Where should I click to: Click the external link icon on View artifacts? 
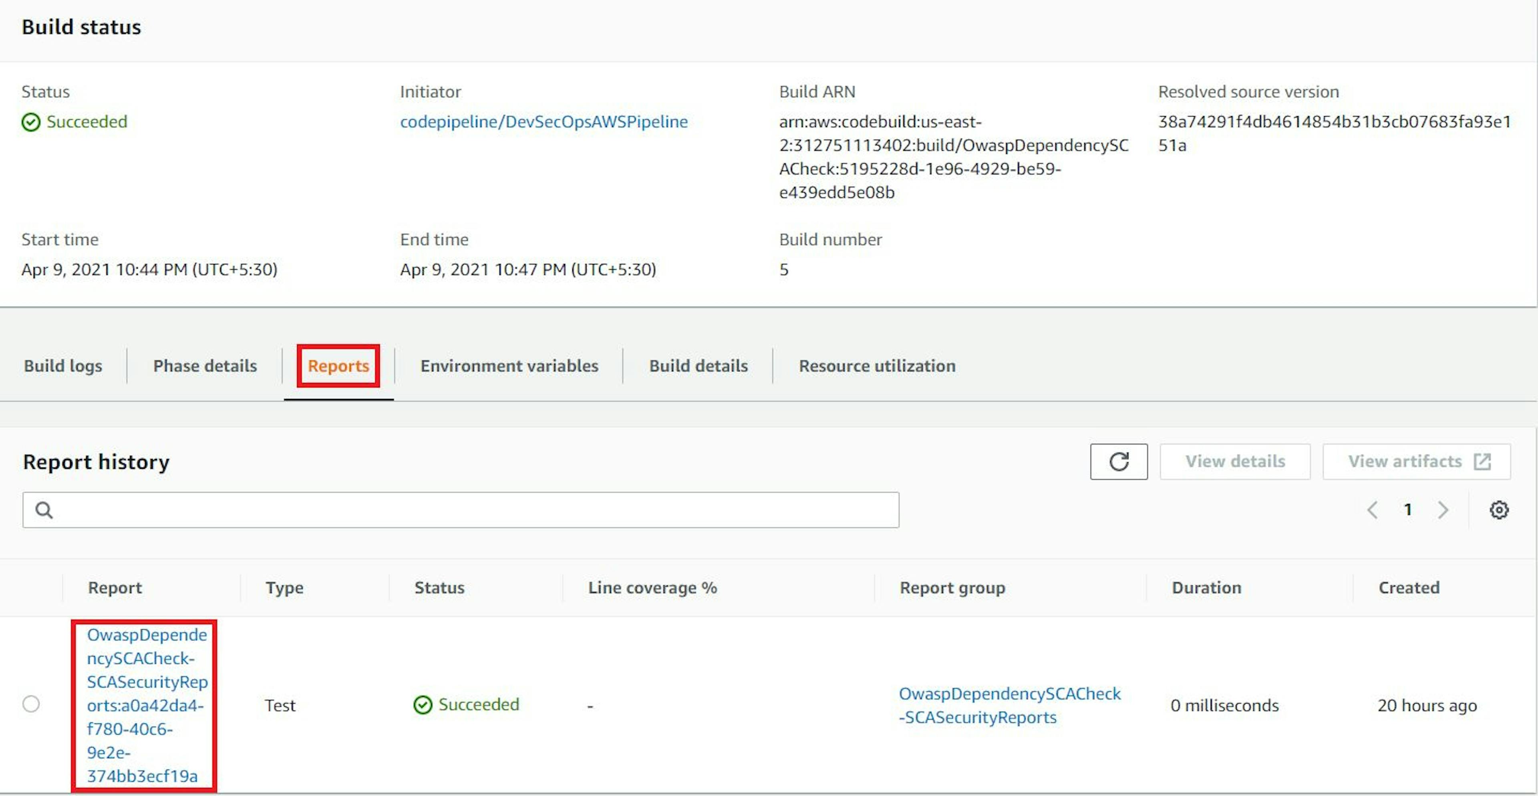coord(1482,461)
